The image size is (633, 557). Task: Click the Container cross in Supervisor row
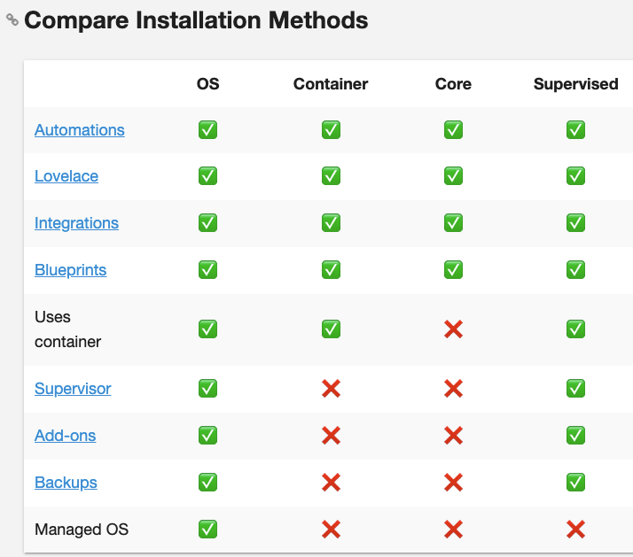point(331,389)
